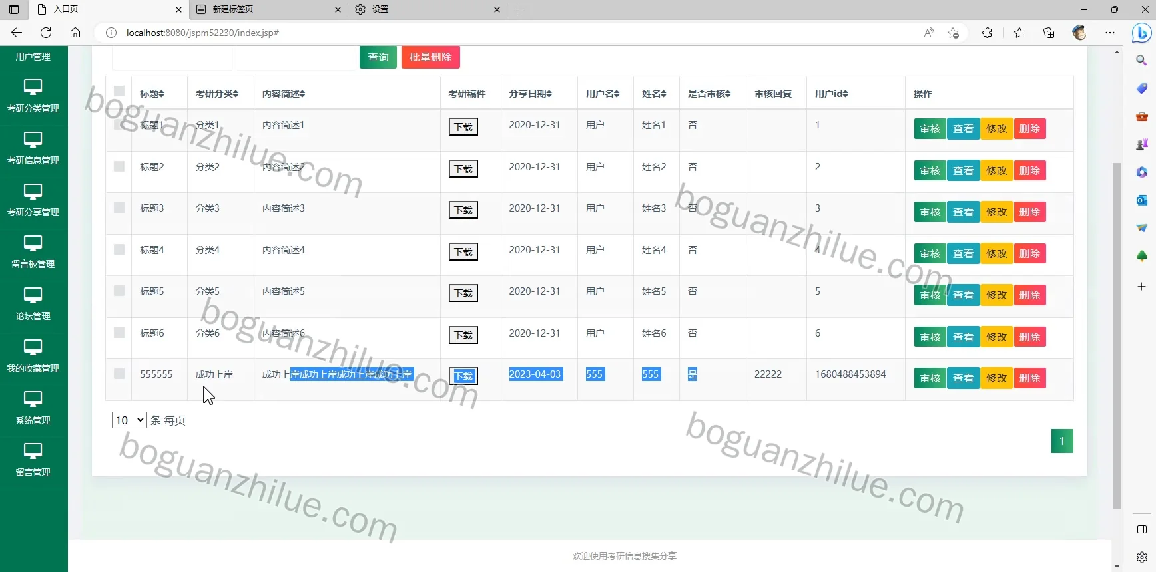
Task: Check the row checkbox for 标题5
Action: coord(119,291)
